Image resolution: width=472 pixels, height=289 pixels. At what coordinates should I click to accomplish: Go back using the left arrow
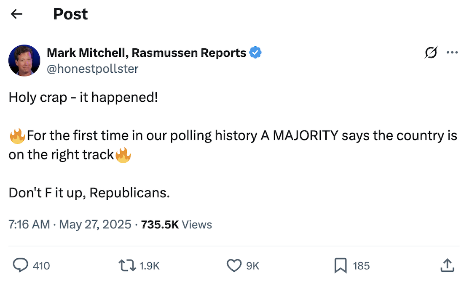16,14
